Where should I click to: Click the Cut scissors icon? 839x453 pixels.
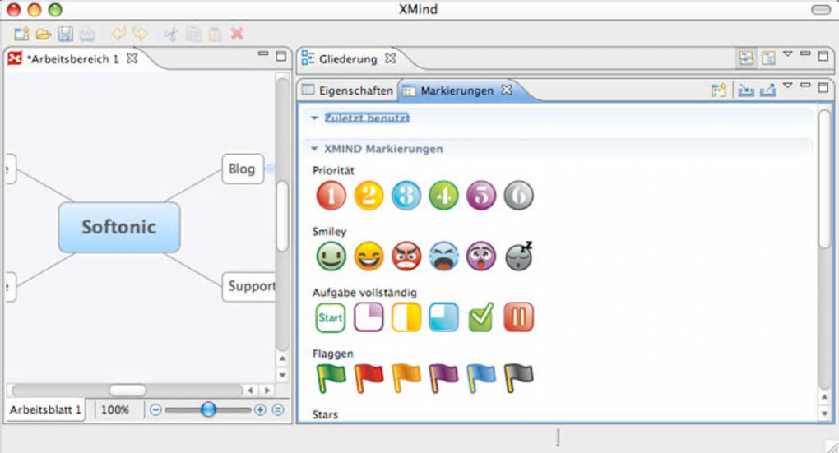coord(171,35)
